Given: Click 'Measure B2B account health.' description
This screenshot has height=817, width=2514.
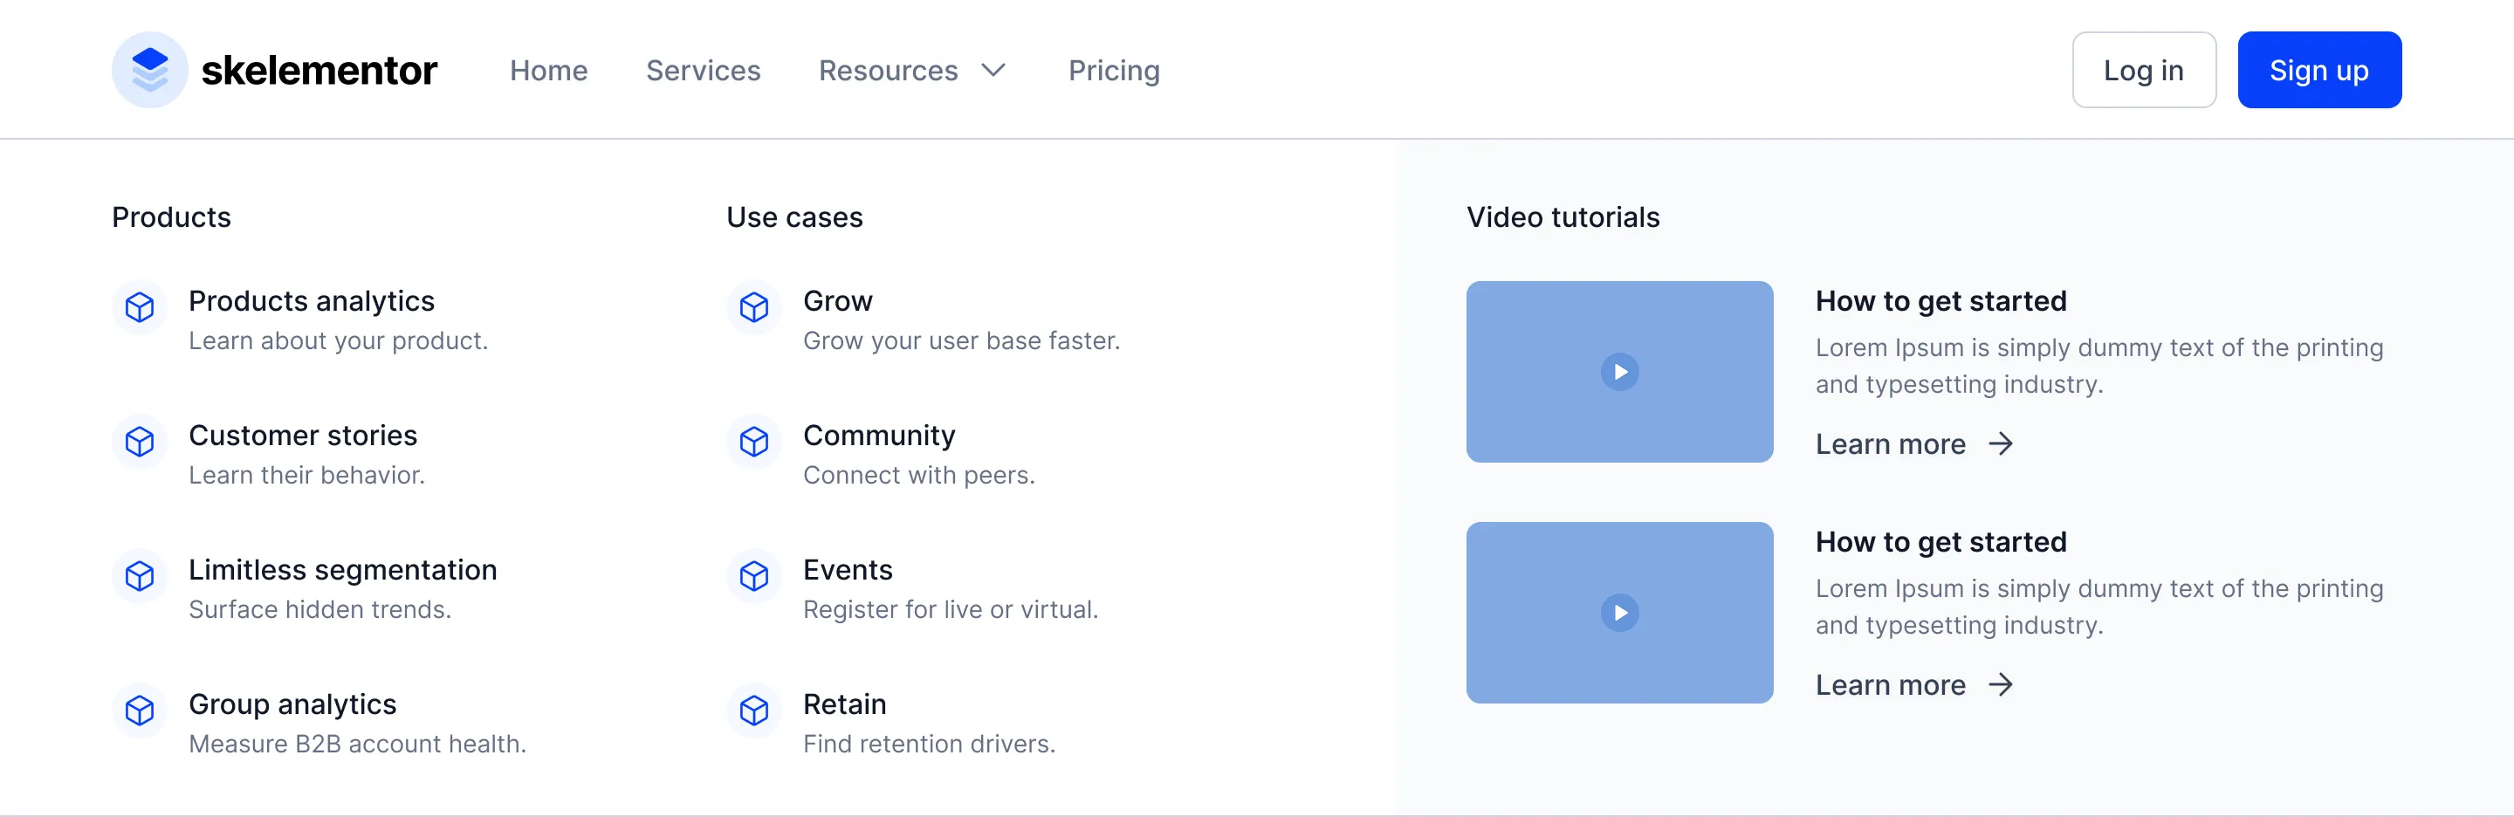Looking at the screenshot, I should [x=357, y=744].
